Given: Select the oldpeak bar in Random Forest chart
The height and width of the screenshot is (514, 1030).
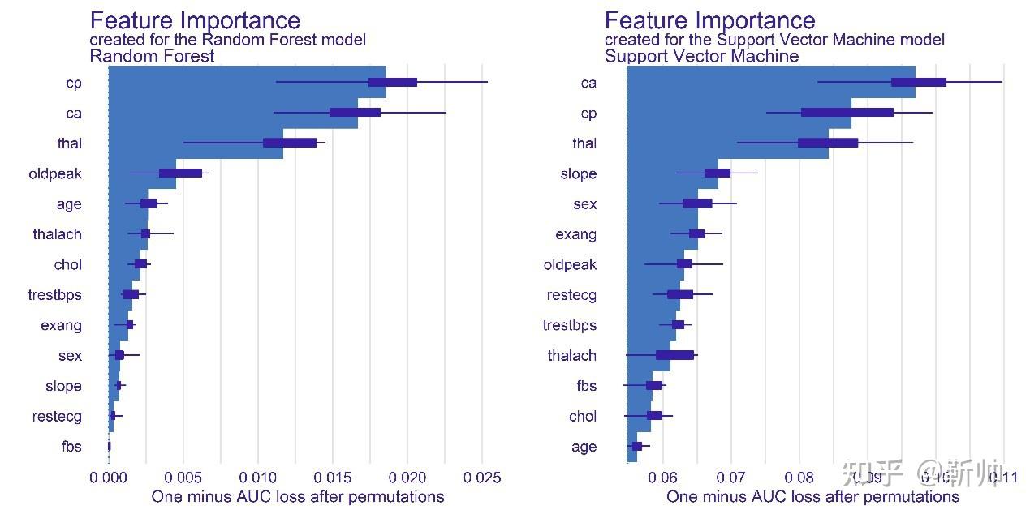Looking at the screenshot, I should click(142, 173).
